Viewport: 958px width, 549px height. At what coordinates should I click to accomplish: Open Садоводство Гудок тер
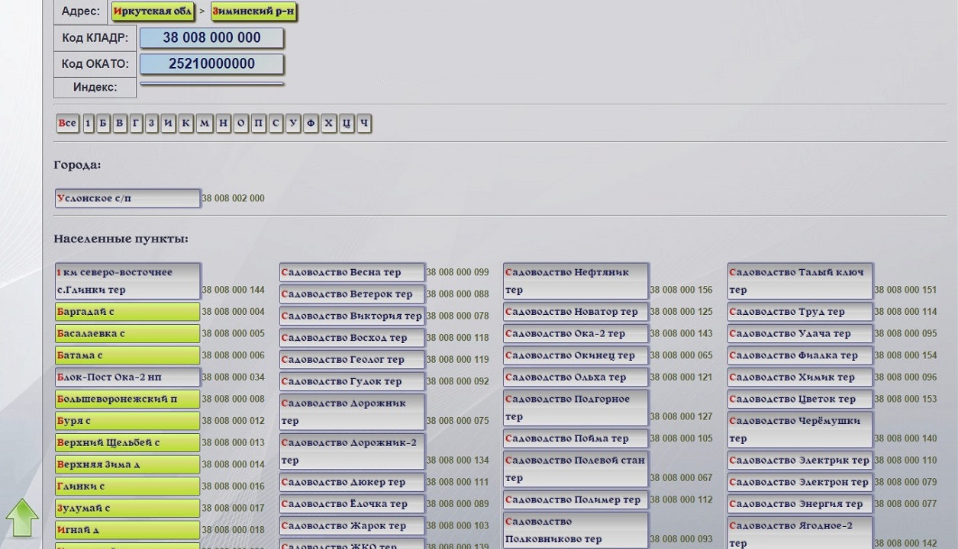tap(352, 381)
